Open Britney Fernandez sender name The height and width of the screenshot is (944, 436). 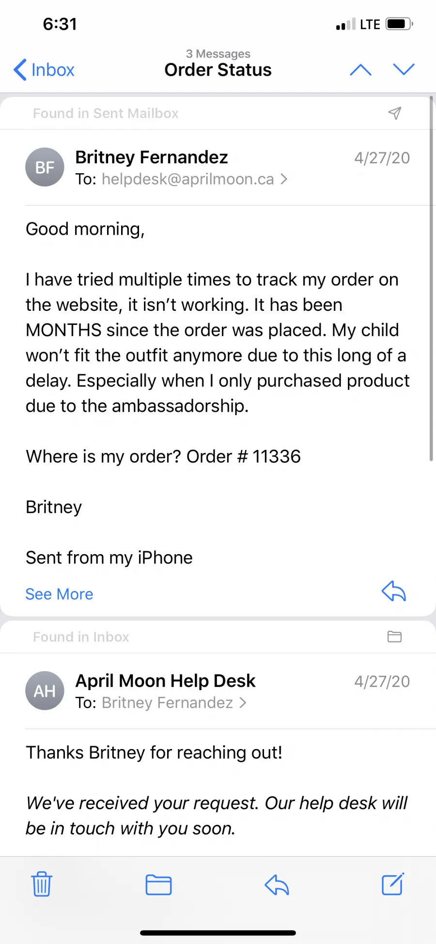pos(152,157)
